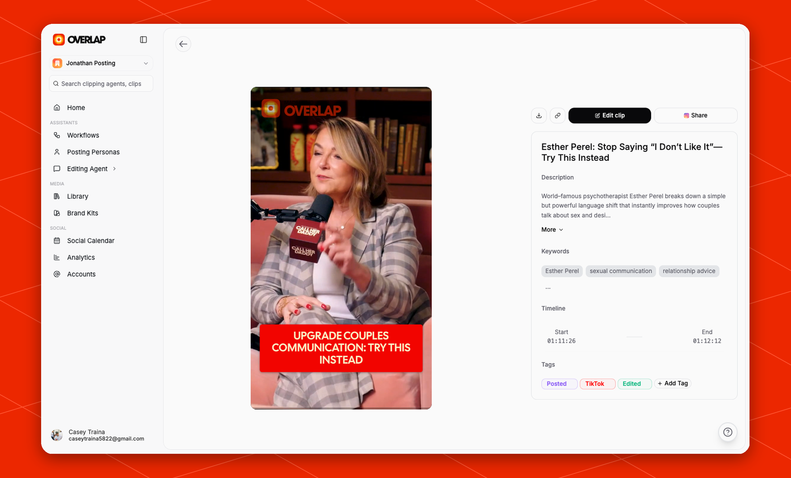This screenshot has height=478, width=791.
Task: Click the Social Calendar icon
Action: point(57,241)
